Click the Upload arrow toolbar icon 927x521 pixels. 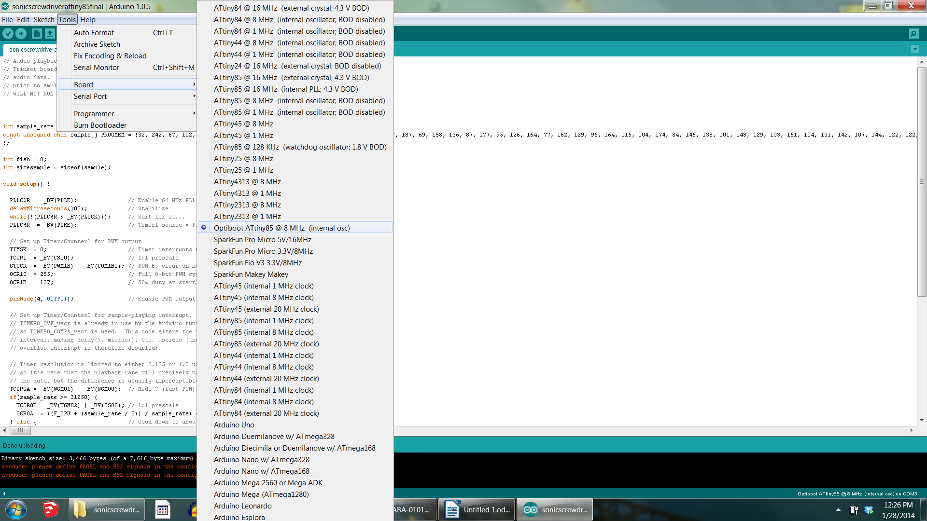coord(21,33)
